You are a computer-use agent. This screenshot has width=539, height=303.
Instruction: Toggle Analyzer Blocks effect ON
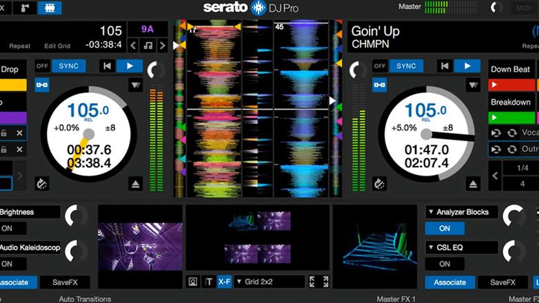point(445,229)
